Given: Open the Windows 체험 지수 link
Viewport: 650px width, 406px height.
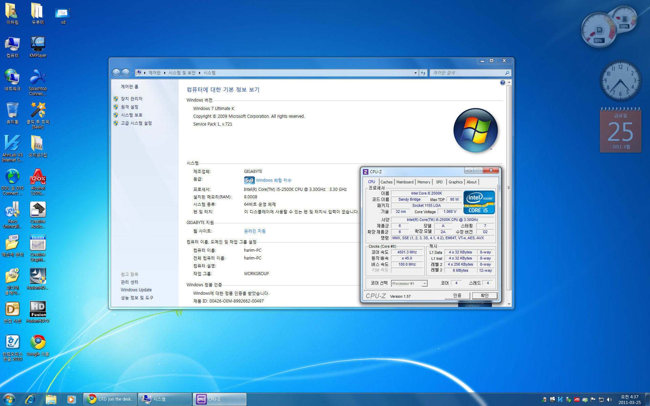Looking at the screenshot, I should point(274,180).
